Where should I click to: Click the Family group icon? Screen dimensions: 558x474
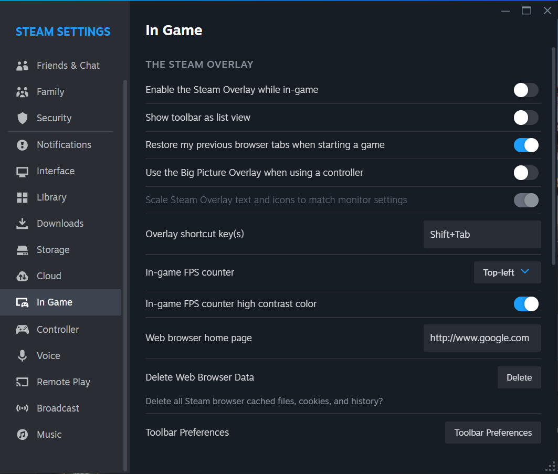22,92
